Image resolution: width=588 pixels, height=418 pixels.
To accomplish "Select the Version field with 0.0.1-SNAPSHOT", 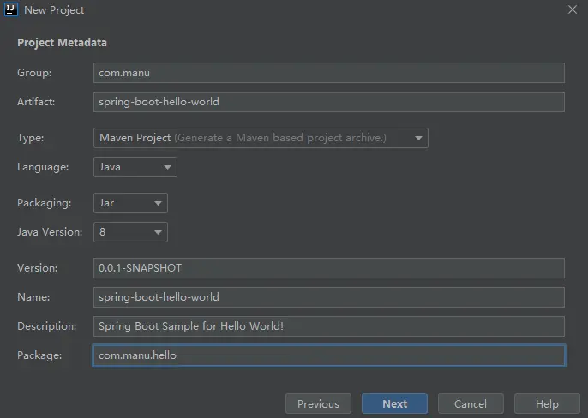I will pos(328,268).
